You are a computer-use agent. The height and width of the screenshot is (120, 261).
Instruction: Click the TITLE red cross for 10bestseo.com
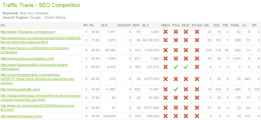point(176,32)
